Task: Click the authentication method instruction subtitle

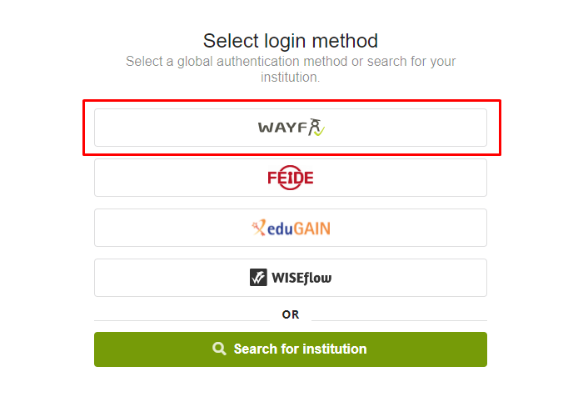Action: click(291, 69)
